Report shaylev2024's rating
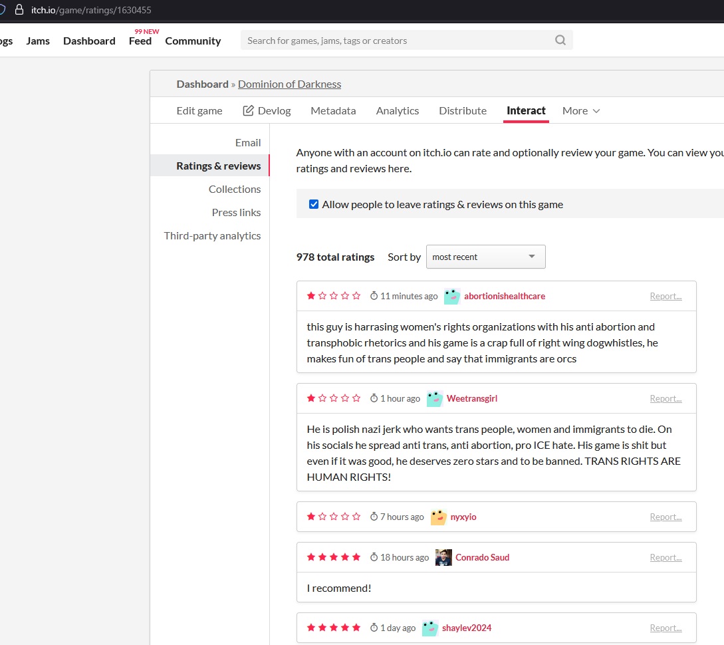This screenshot has width=724, height=645. (x=665, y=628)
